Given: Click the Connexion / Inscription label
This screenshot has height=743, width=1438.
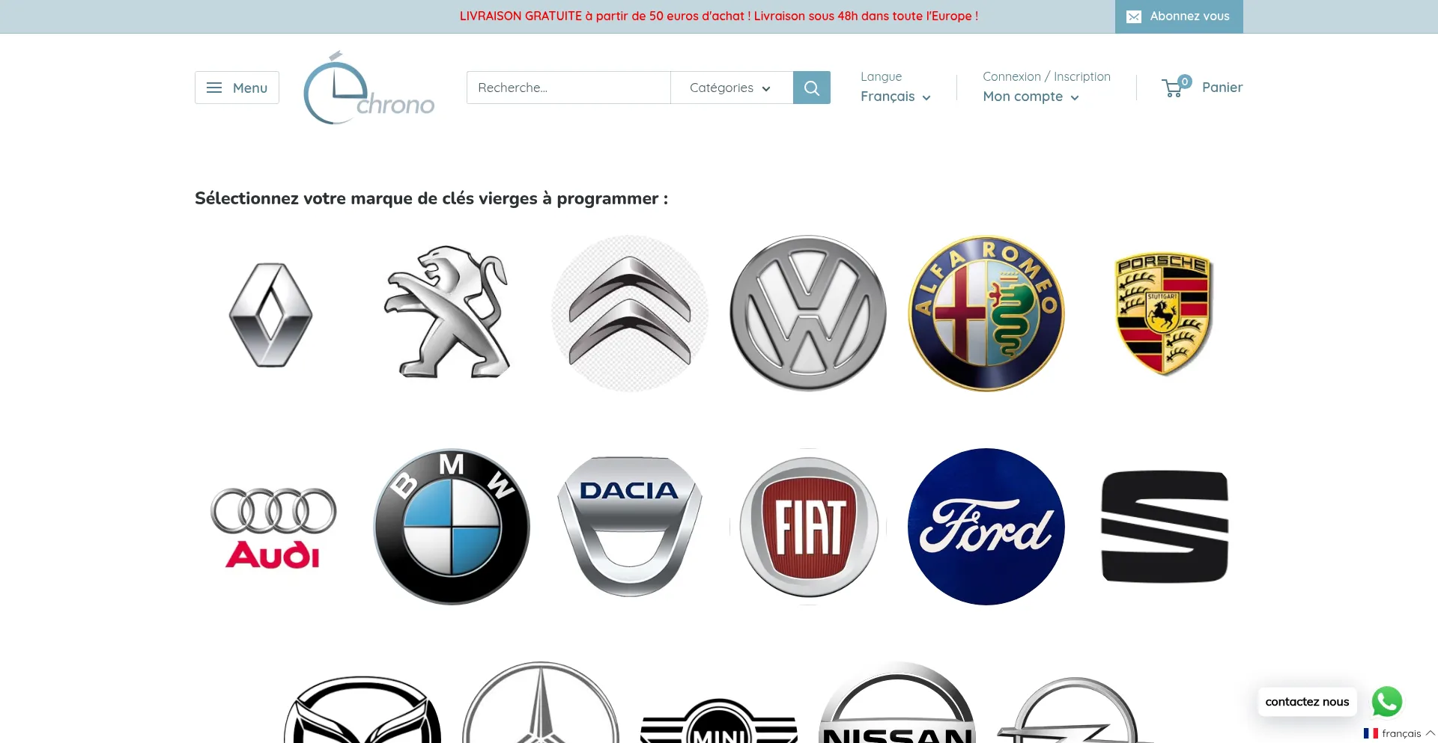Looking at the screenshot, I should (1046, 76).
